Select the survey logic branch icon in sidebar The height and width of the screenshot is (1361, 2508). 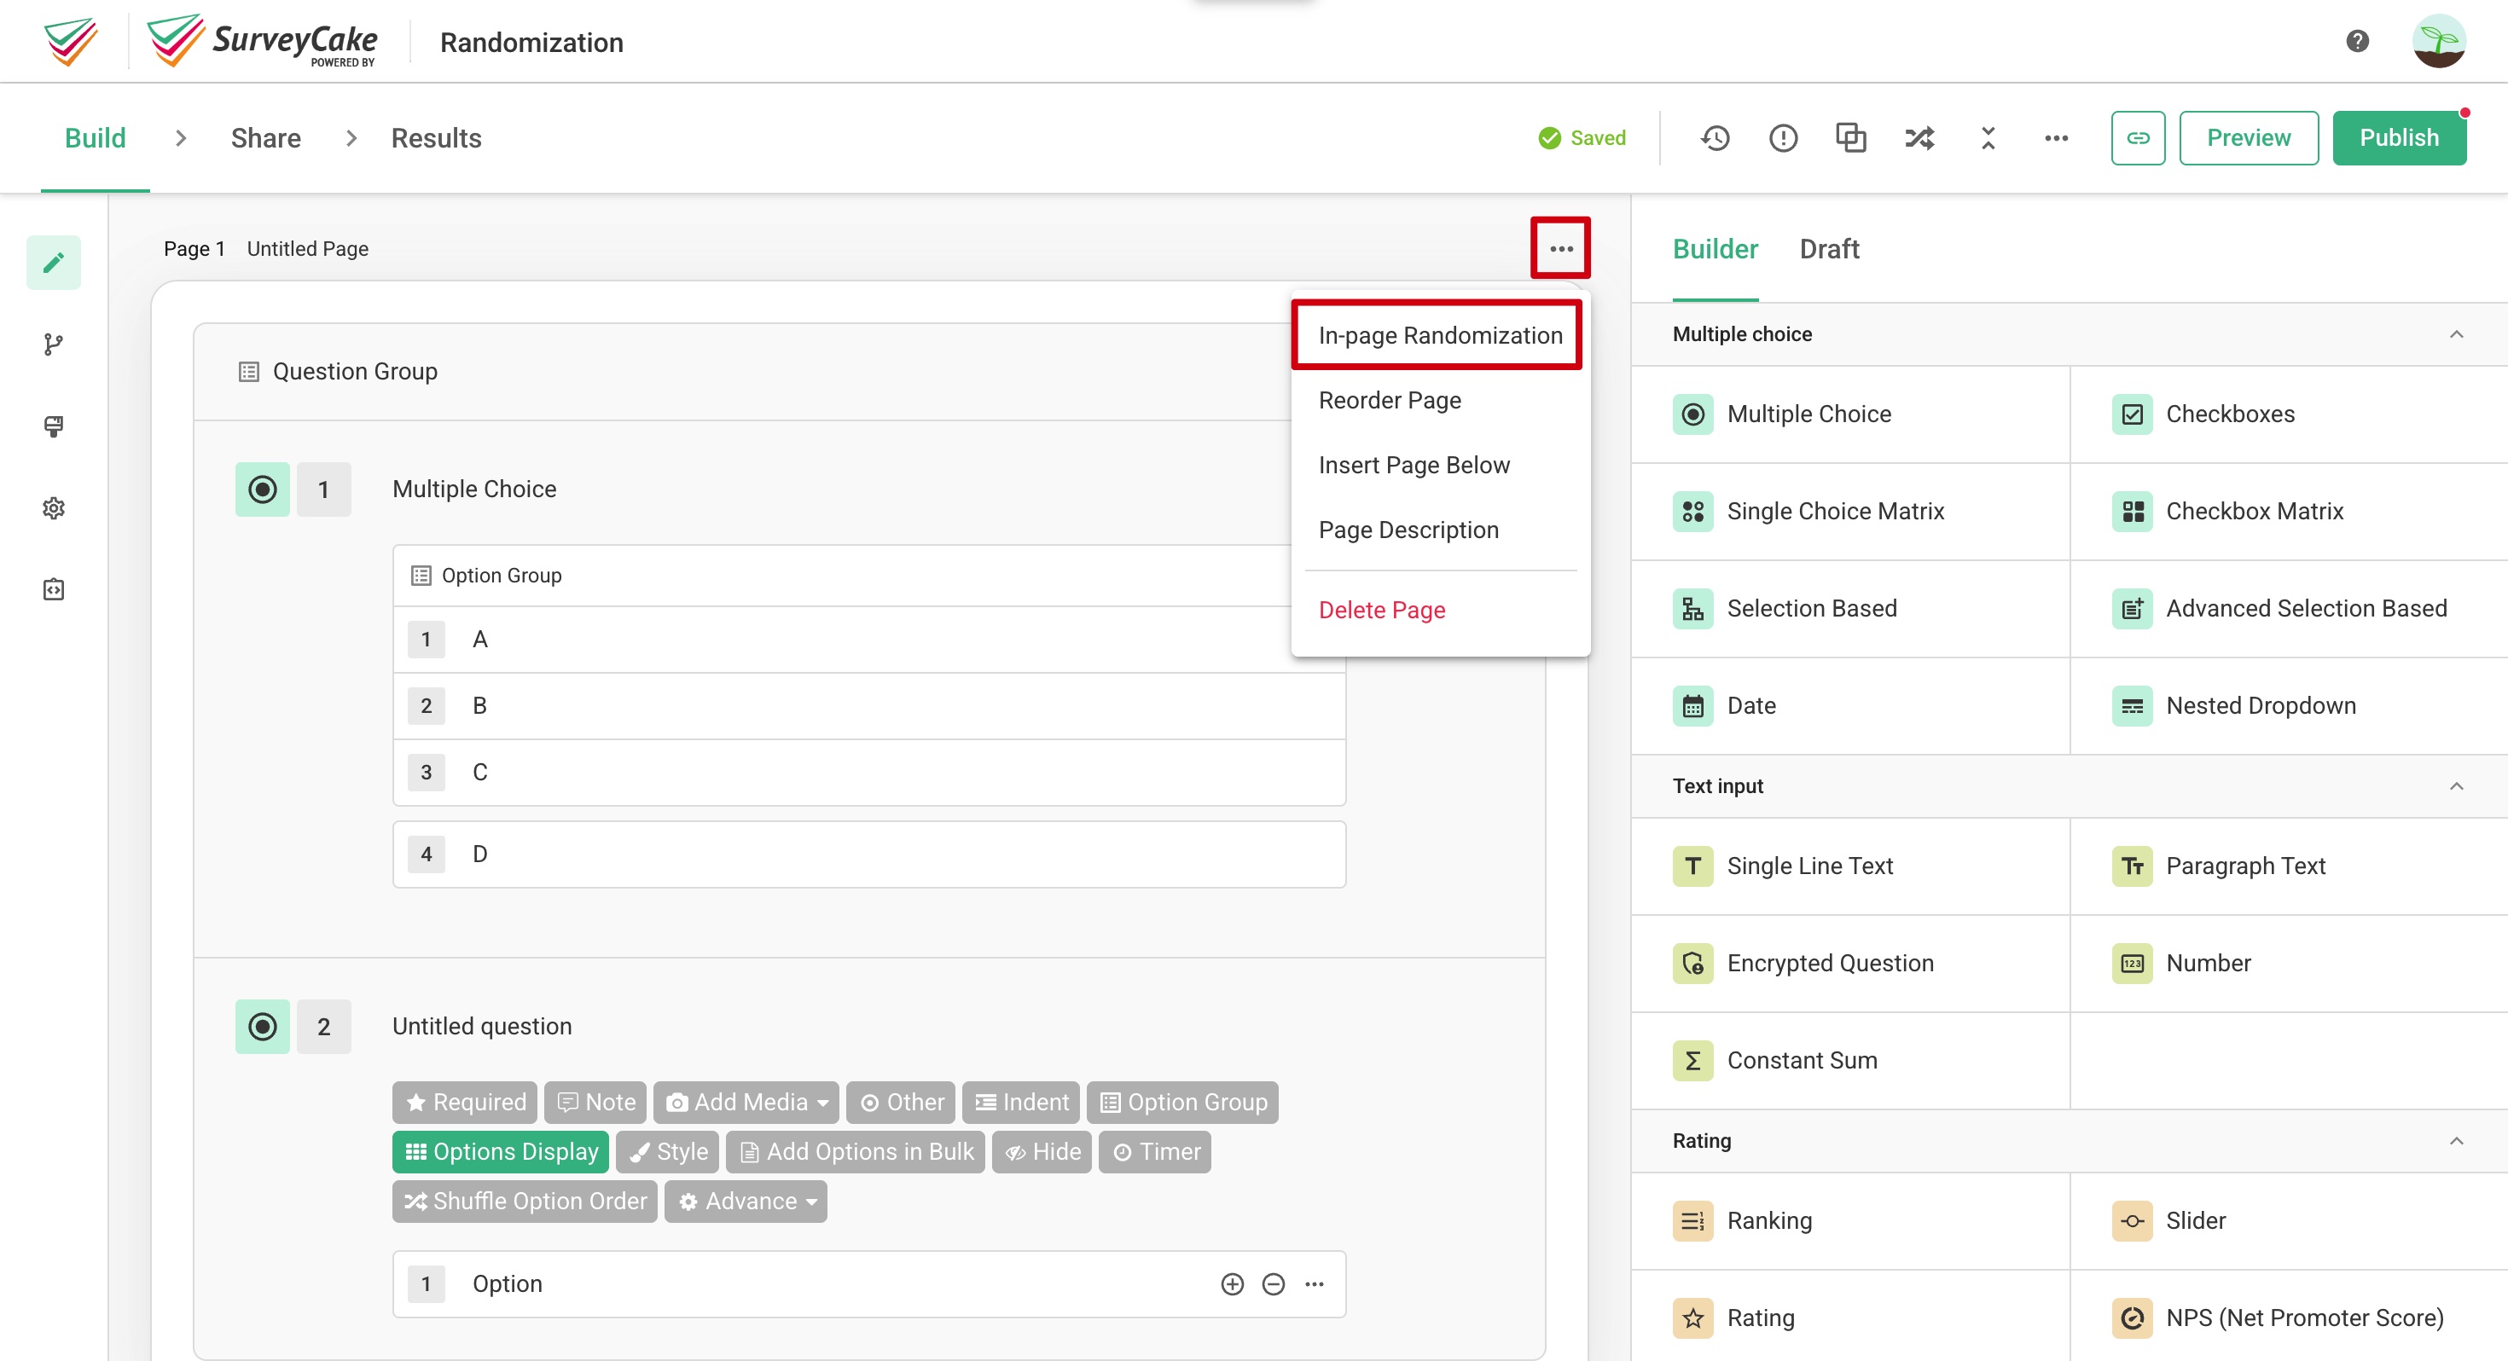point(54,344)
